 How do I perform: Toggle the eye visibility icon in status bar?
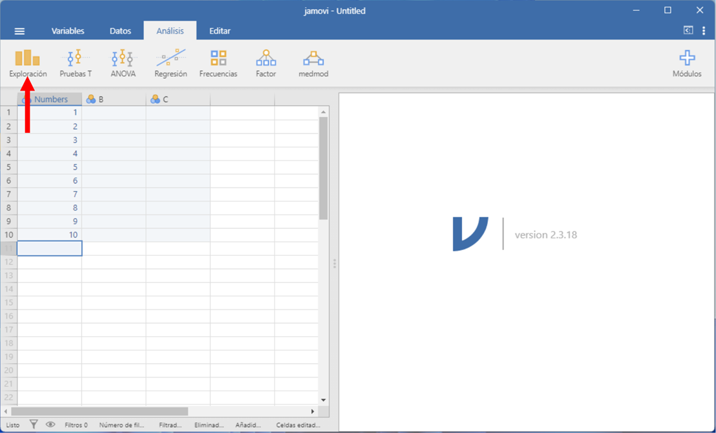pyautogui.click(x=50, y=425)
